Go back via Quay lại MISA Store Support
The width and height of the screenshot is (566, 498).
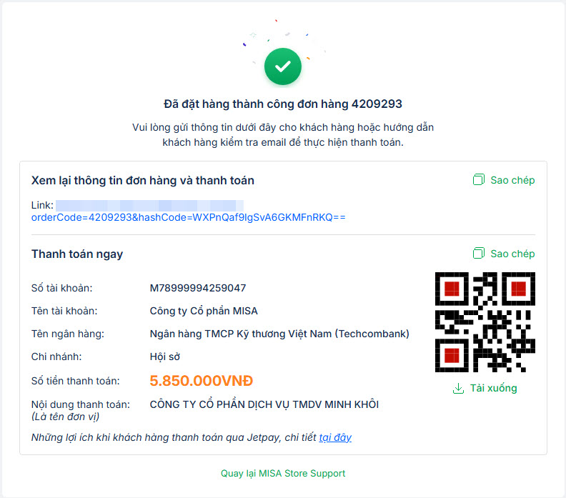click(283, 473)
